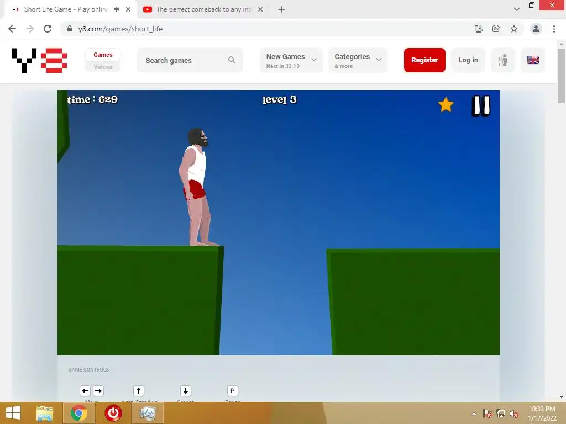Show hidden tray icons arrow
Image resolution: width=566 pixels, height=424 pixels.
point(474,414)
